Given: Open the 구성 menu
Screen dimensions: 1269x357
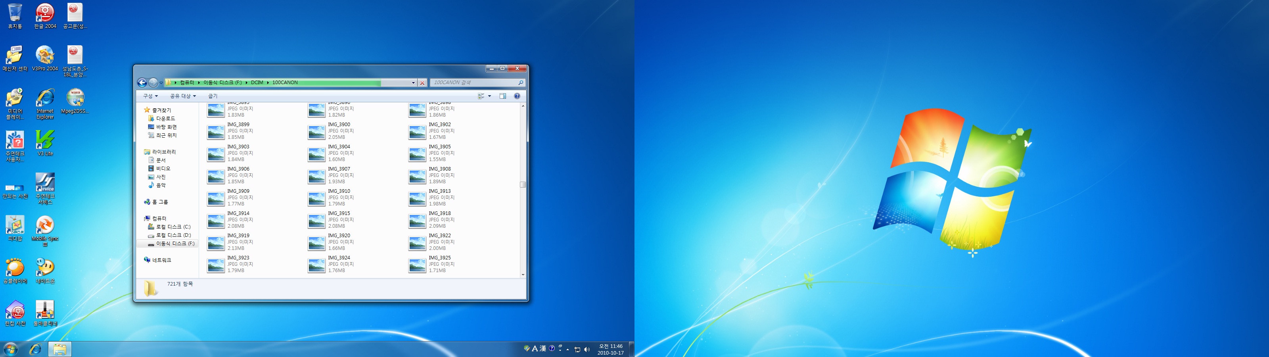Looking at the screenshot, I should (150, 96).
